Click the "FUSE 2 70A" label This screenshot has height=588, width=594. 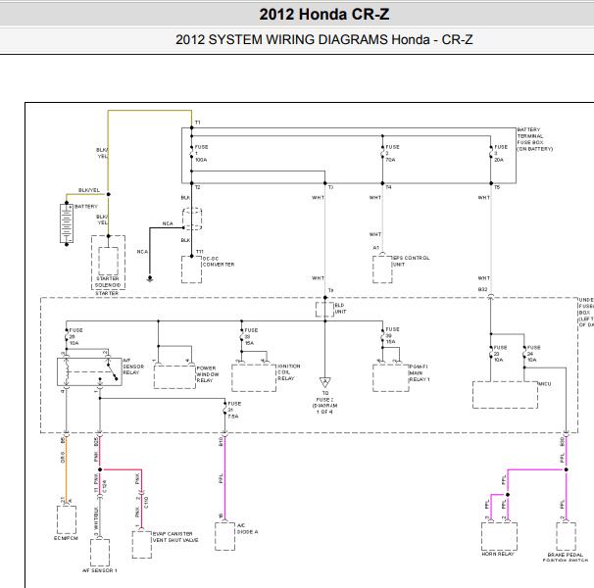[x=392, y=153]
